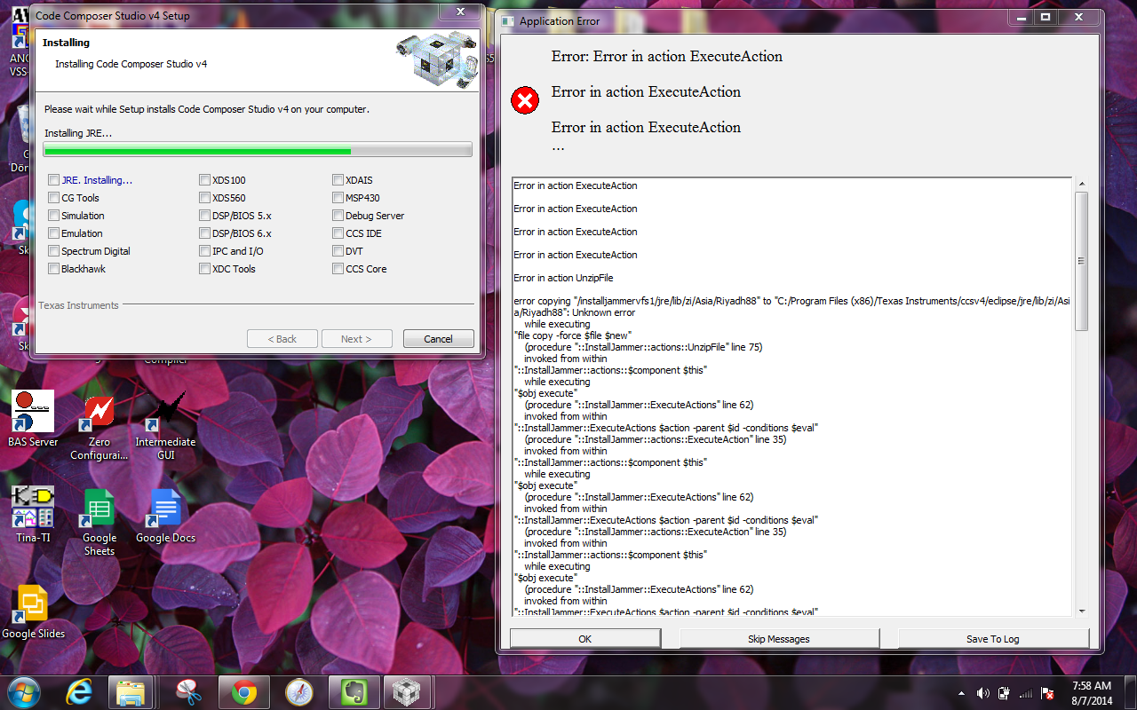Save the error details with Save To Log
Screen dimensions: 1137x710
pos(993,639)
